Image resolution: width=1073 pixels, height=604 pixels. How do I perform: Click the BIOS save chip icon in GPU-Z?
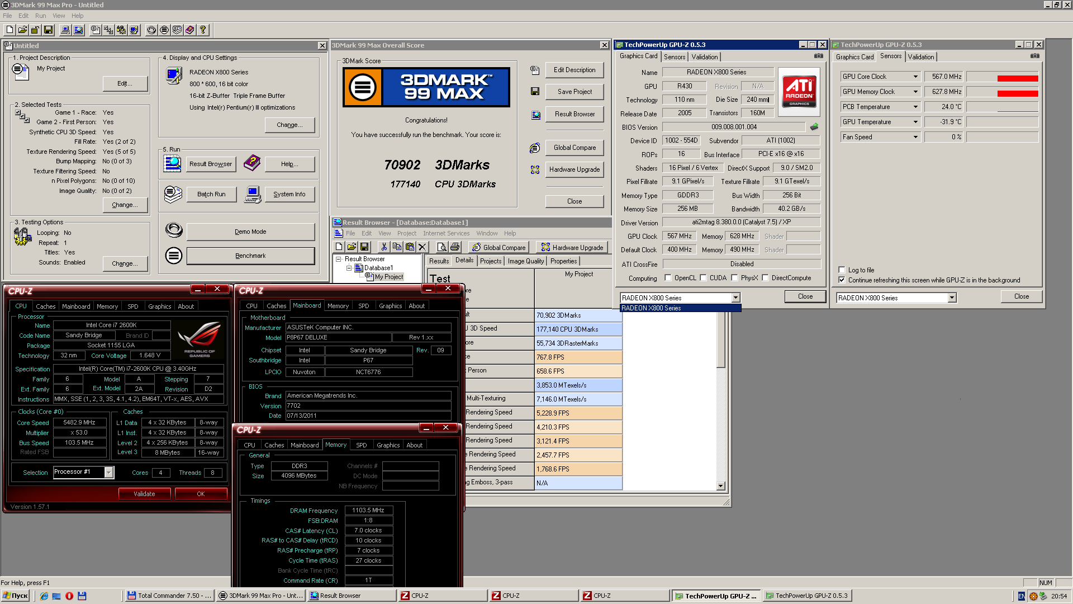(814, 127)
